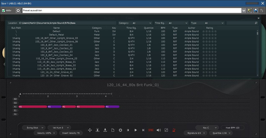The width and height of the screenshot is (266, 138).
Task: Click the Insert Velocity 70 field
Action: 71,133
